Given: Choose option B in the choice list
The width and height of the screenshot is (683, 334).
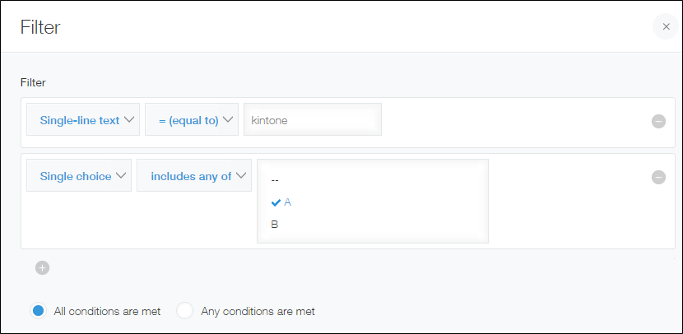Looking at the screenshot, I should (x=275, y=224).
